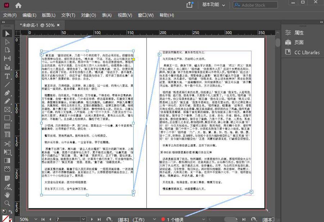
Task: Select the Gradient Swatch tool
Action: (x=7, y=160)
